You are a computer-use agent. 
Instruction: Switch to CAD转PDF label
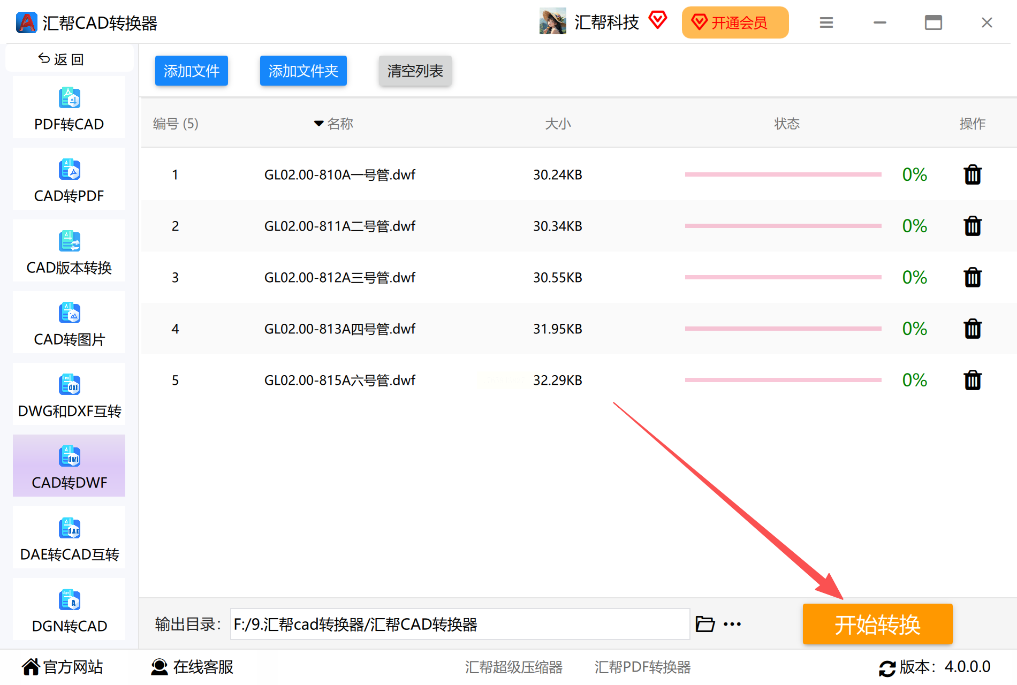point(69,196)
